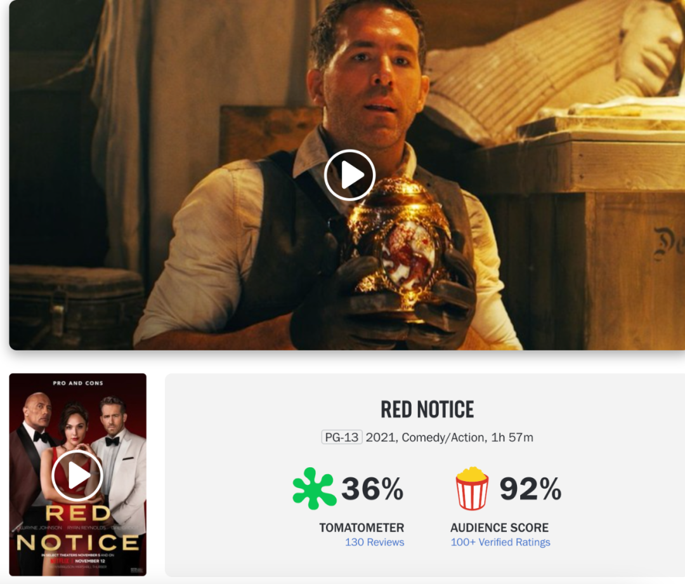Click the AUDIENCE SCORE label

coord(499,528)
